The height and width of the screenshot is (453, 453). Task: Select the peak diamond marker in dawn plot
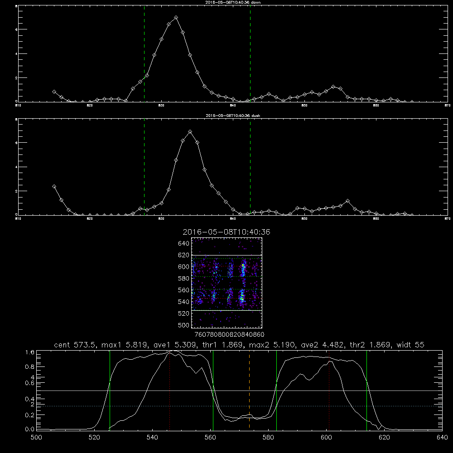(x=176, y=18)
